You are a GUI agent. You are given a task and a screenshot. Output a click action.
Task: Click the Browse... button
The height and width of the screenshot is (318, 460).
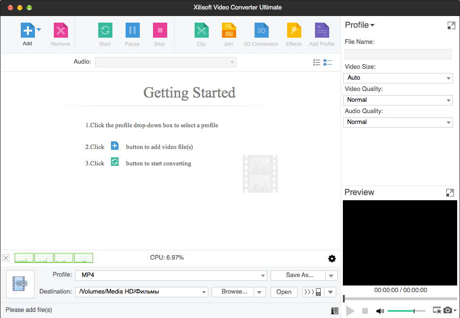pyautogui.click(x=233, y=292)
